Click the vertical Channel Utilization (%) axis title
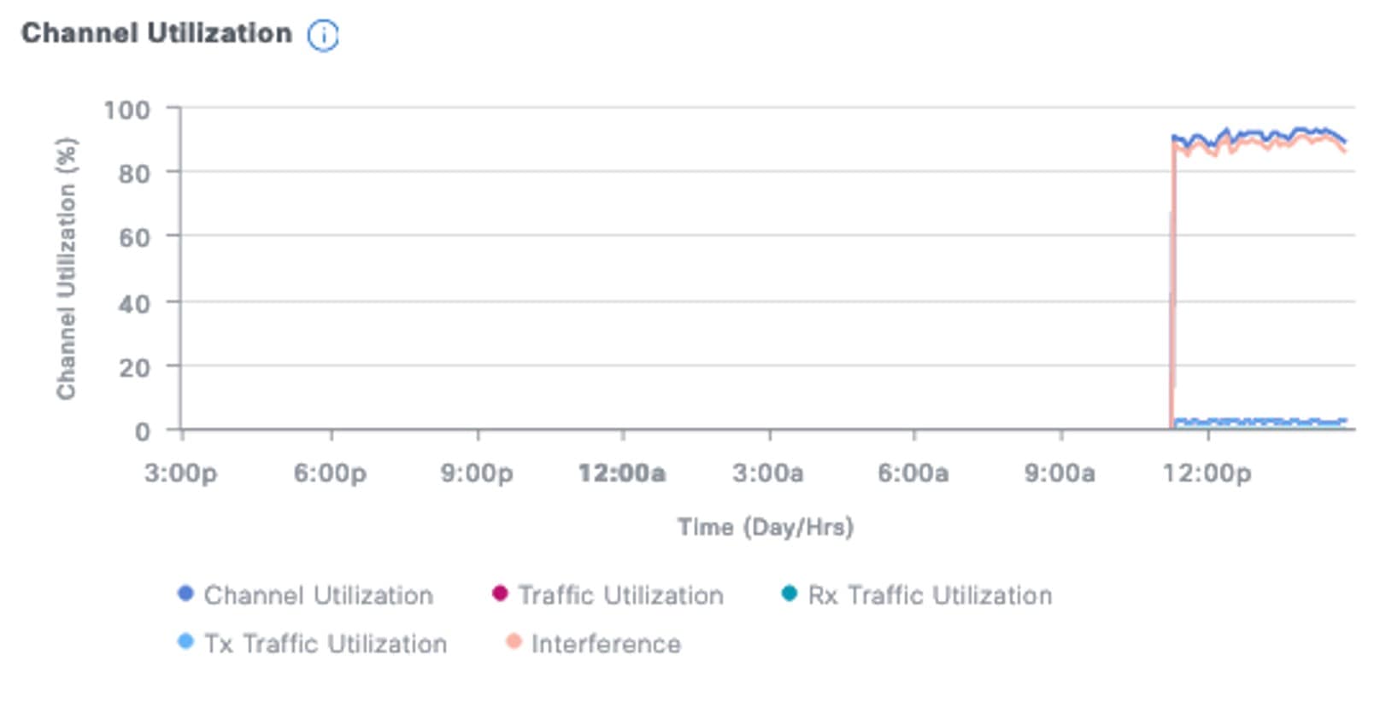Screen dimensions: 1374x702 pyautogui.click(x=67, y=268)
